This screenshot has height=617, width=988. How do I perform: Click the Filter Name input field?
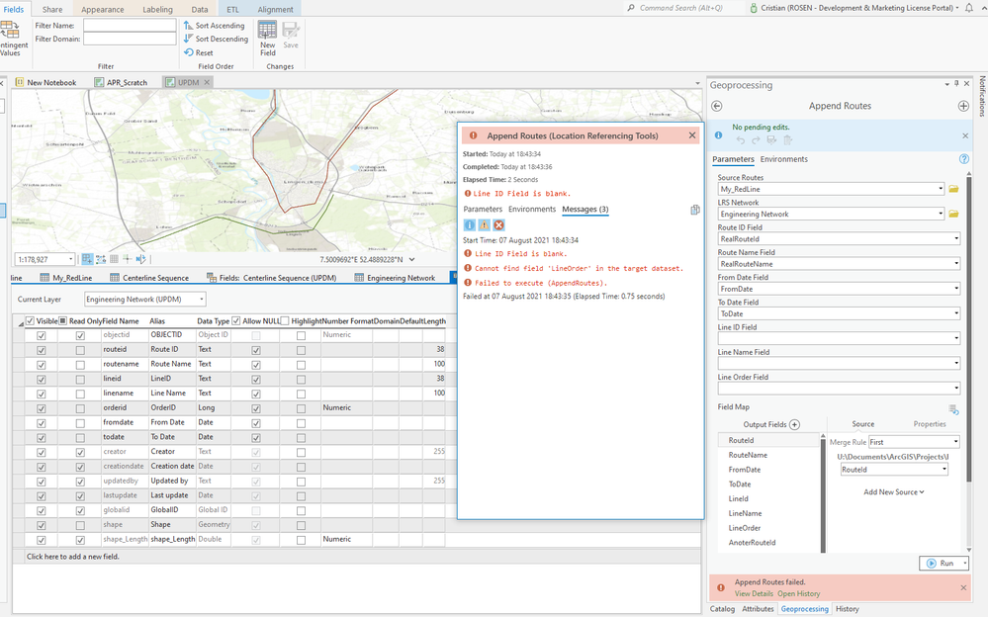point(130,25)
